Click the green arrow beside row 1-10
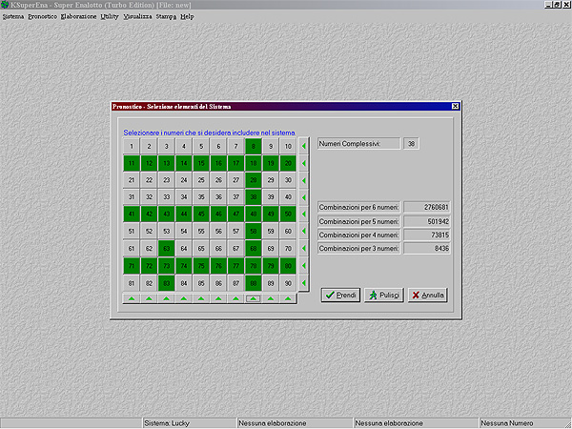Screen dimensions: 572x429 pos(303,146)
